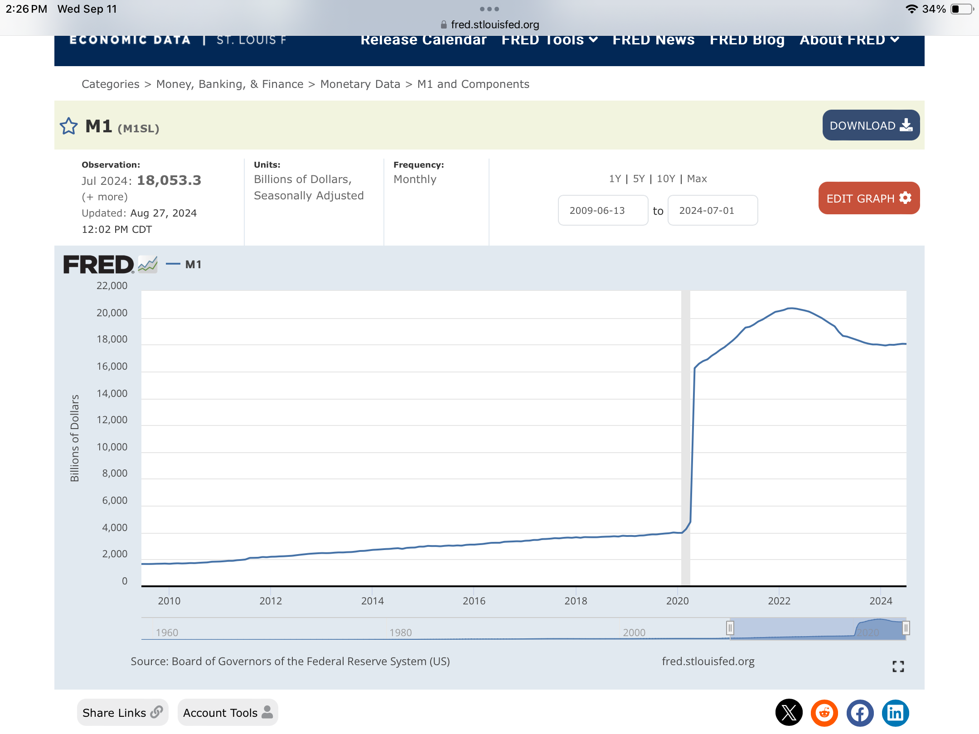Click the three-dots multitasking icon at the top
Screen dimensions: 979x734
489,9
